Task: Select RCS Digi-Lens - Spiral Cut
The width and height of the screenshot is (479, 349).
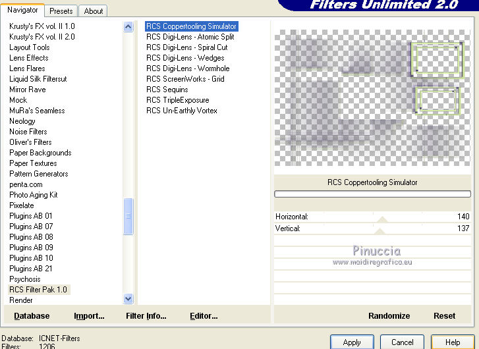Action: (x=187, y=47)
